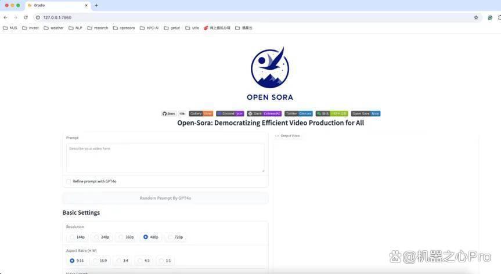
Task: Select 720p resolution
Action: [x=175, y=237]
